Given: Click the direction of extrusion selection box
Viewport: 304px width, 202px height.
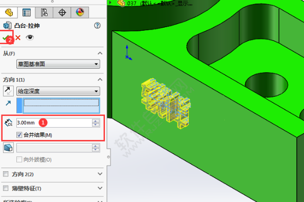Looking at the screenshot, I should 61,106.
